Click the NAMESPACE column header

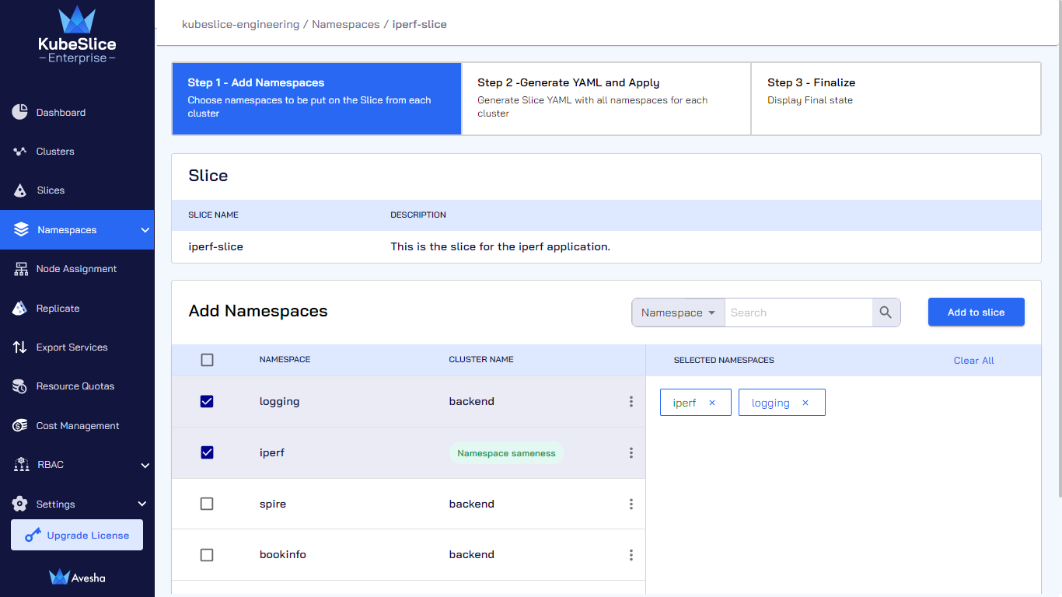coord(285,360)
